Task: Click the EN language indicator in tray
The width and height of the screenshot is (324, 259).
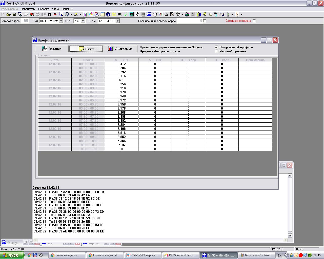Action: (279, 255)
